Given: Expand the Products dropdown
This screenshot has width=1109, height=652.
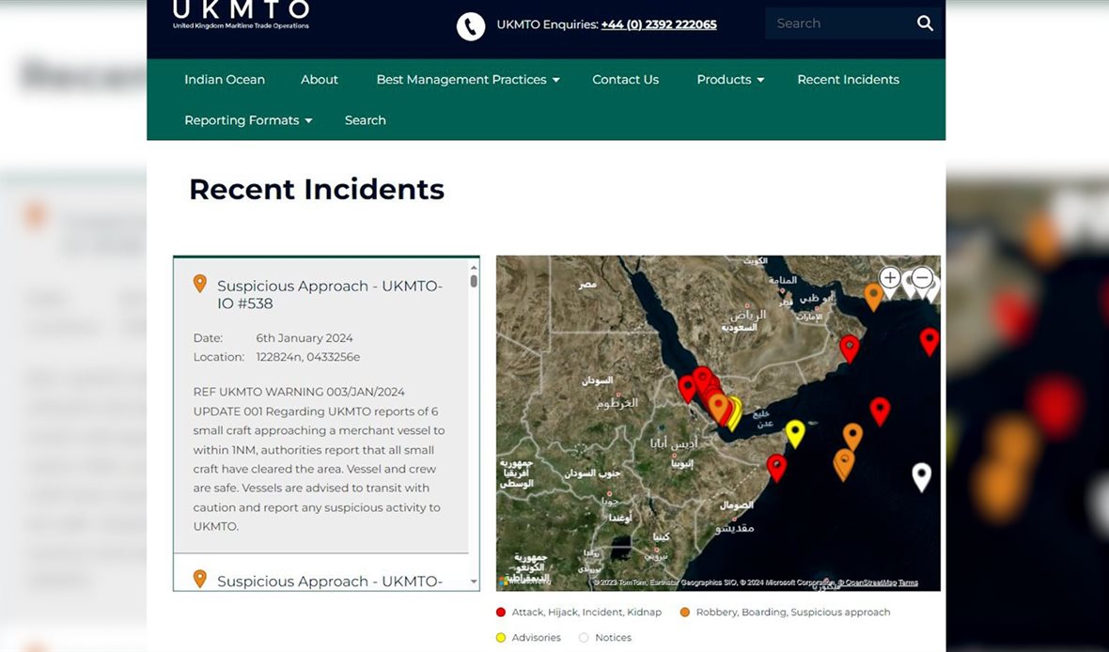Looking at the screenshot, I should (730, 80).
